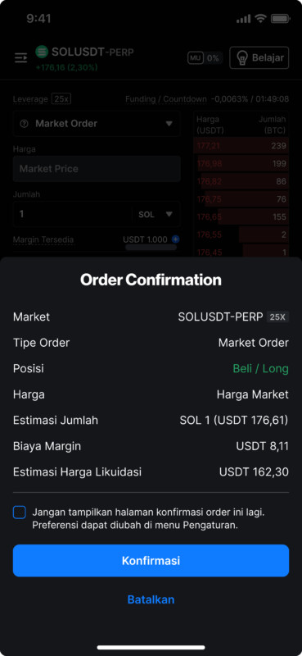Viewport: 302px width, 656px height.
Task: Click the Jumlah amount input field
Action: pos(72,214)
